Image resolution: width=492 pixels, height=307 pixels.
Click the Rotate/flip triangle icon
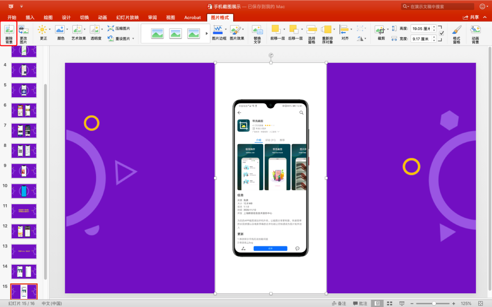(360, 39)
